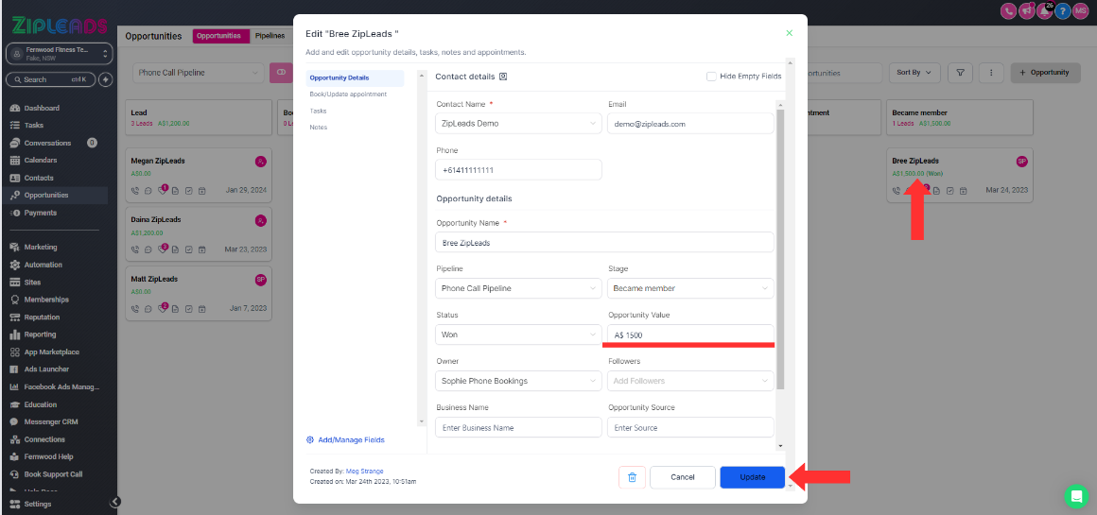Select the Tasks tab in the dialog

pyautogui.click(x=319, y=111)
